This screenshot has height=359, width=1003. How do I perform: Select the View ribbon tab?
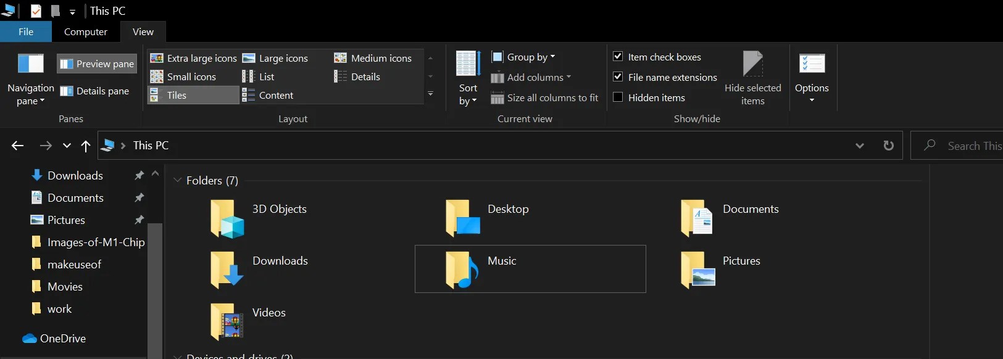point(143,31)
